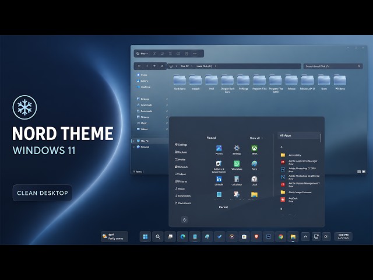Launch the Xbox pinned app

tap(254, 150)
